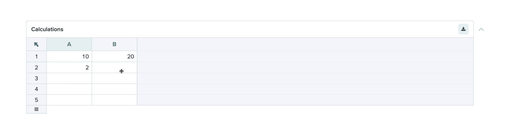
Task: Click empty cell B4
Action: pyautogui.click(x=114, y=89)
